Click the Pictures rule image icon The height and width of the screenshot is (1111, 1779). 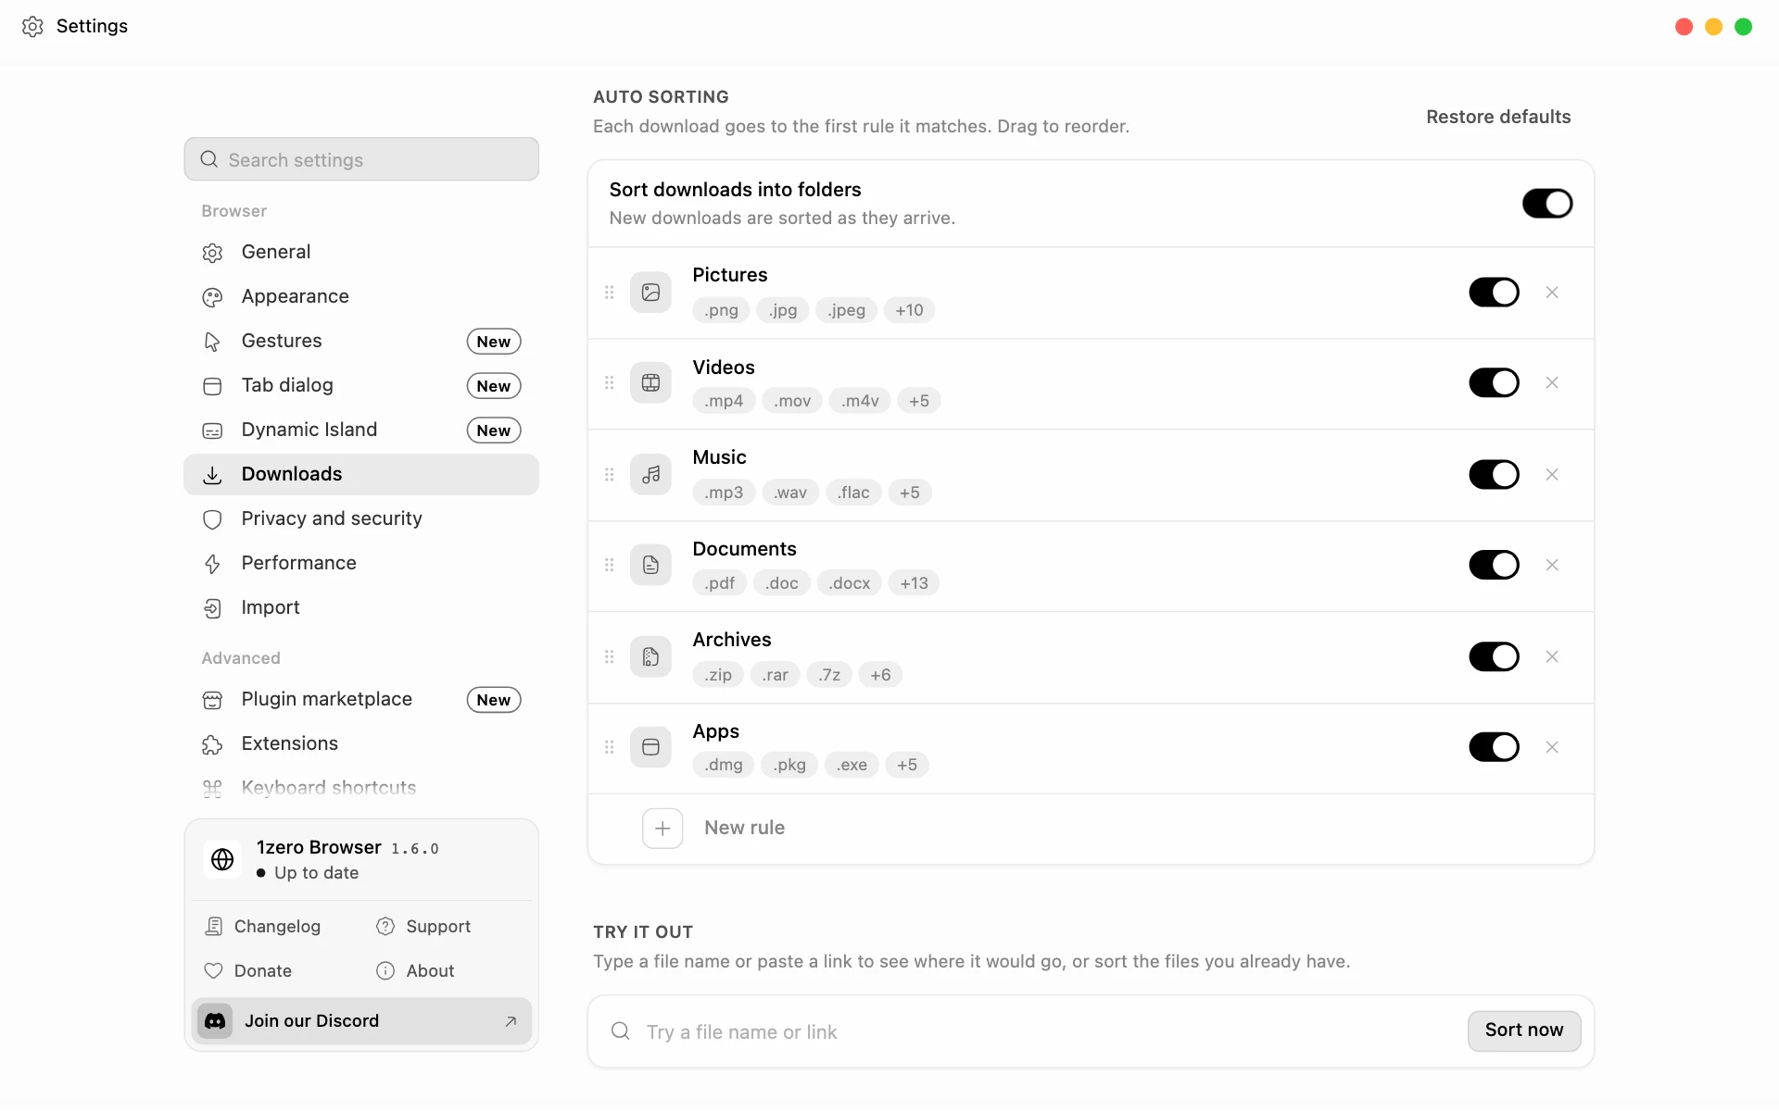(x=650, y=293)
